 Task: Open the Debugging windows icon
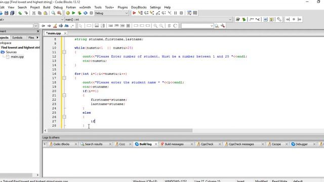(189, 13)
